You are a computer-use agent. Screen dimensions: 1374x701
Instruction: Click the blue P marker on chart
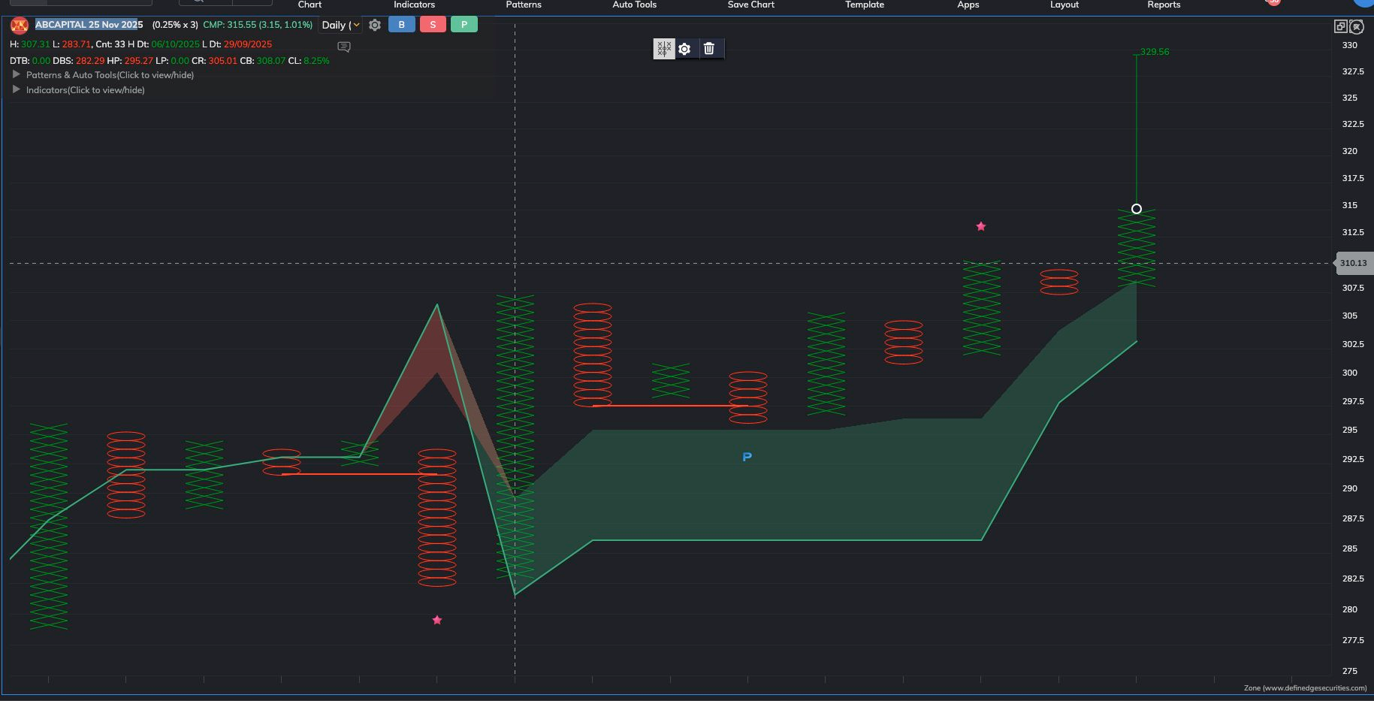(747, 457)
